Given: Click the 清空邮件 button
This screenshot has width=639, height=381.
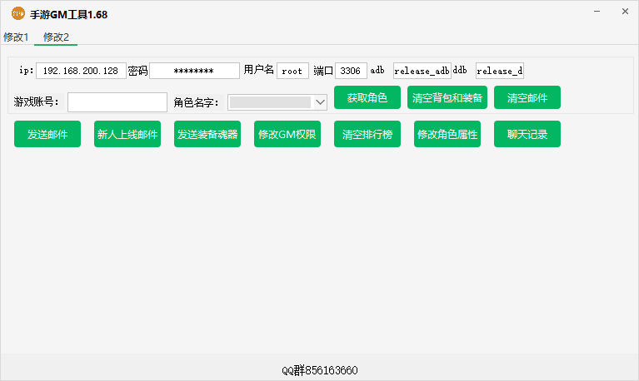Looking at the screenshot, I should (527, 97).
